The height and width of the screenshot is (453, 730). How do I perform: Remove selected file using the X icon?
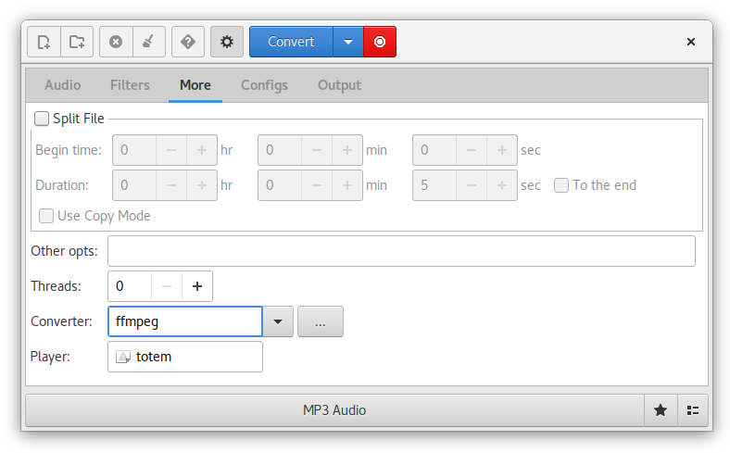pos(116,42)
